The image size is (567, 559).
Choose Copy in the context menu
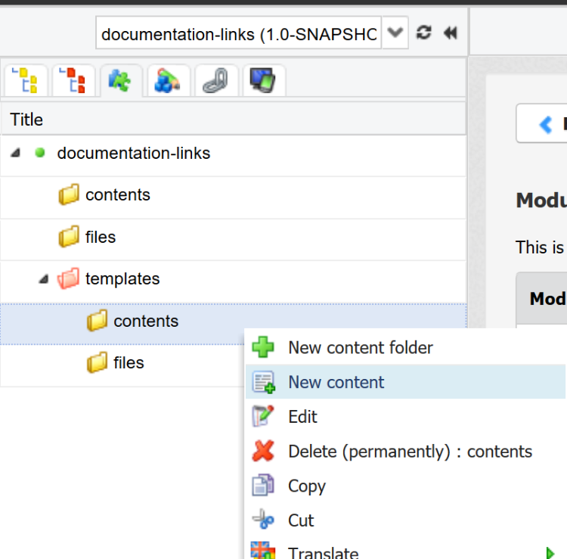pyautogui.click(x=405, y=486)
